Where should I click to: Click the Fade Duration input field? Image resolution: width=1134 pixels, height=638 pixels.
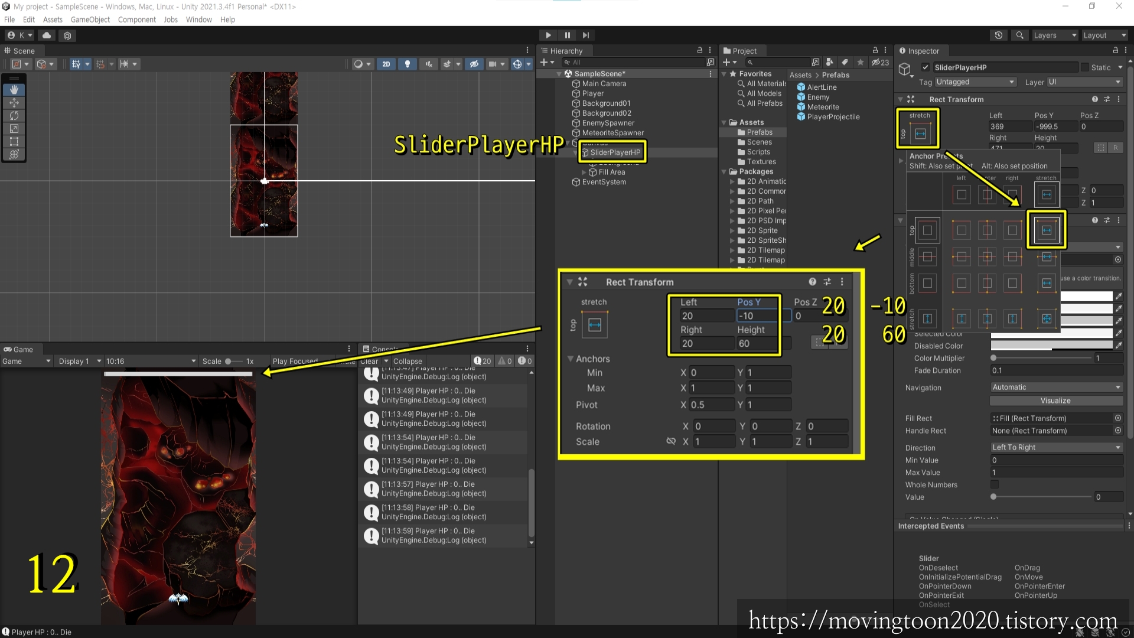[x=1056, y=371]
